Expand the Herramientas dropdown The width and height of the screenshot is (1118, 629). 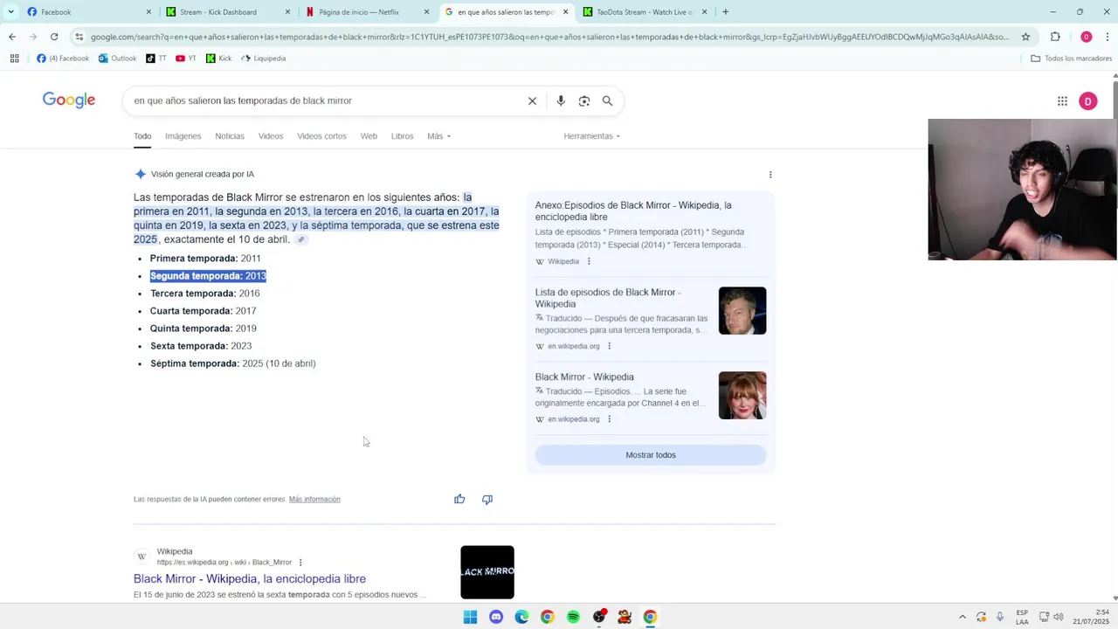click(x=591, y=136)
